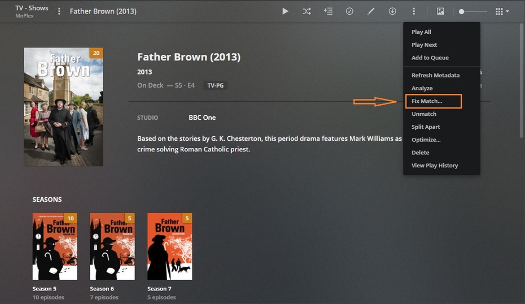Click the Add to playlist icon
The width and height of the screenshot is (525, 304).
pyautogui.click(x=328, y=11)
